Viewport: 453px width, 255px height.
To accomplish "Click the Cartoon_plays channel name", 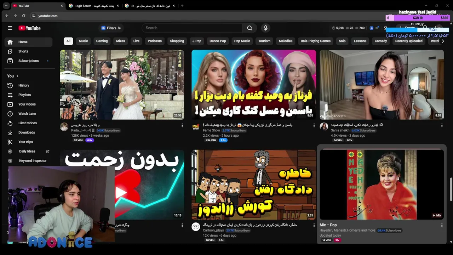I will (x=213, y=230).
